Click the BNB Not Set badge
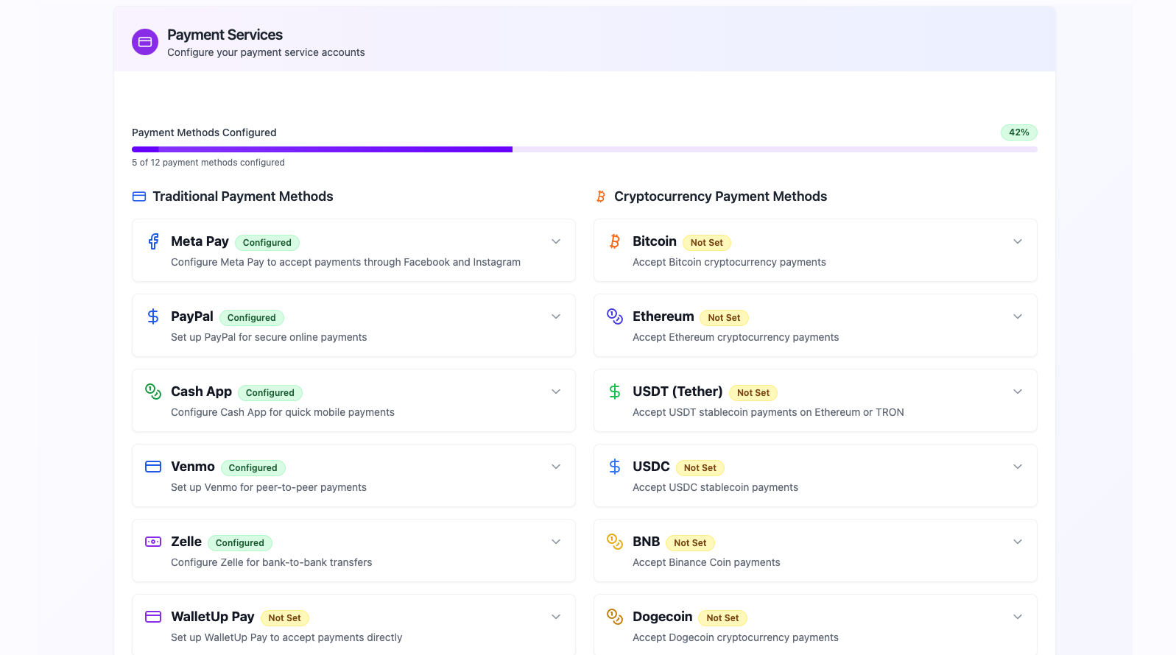This screenshot has width=1176, height=655. tap(691, 543)
